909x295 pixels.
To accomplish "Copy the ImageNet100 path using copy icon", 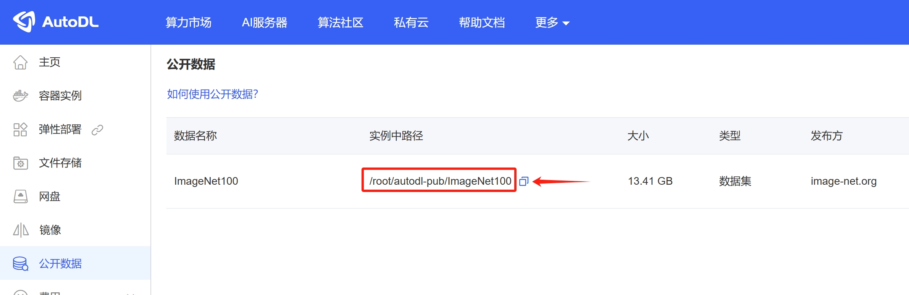I will (x=524, y=181).
